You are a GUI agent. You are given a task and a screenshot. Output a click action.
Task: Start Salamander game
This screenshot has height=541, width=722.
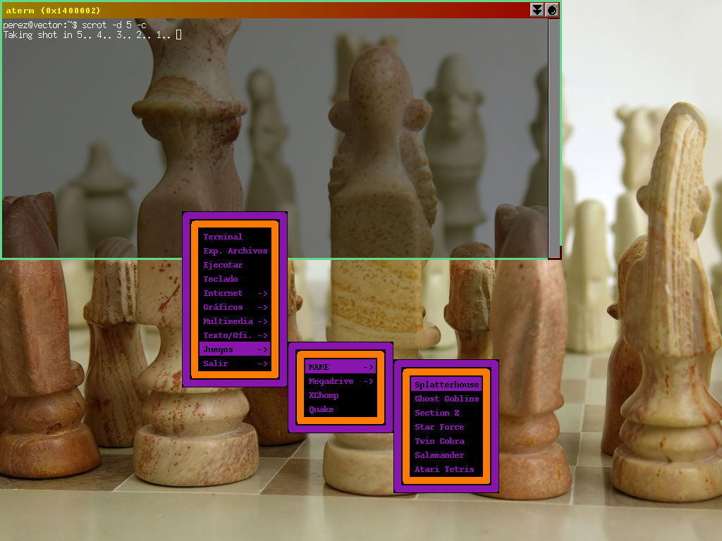[446, 455]
